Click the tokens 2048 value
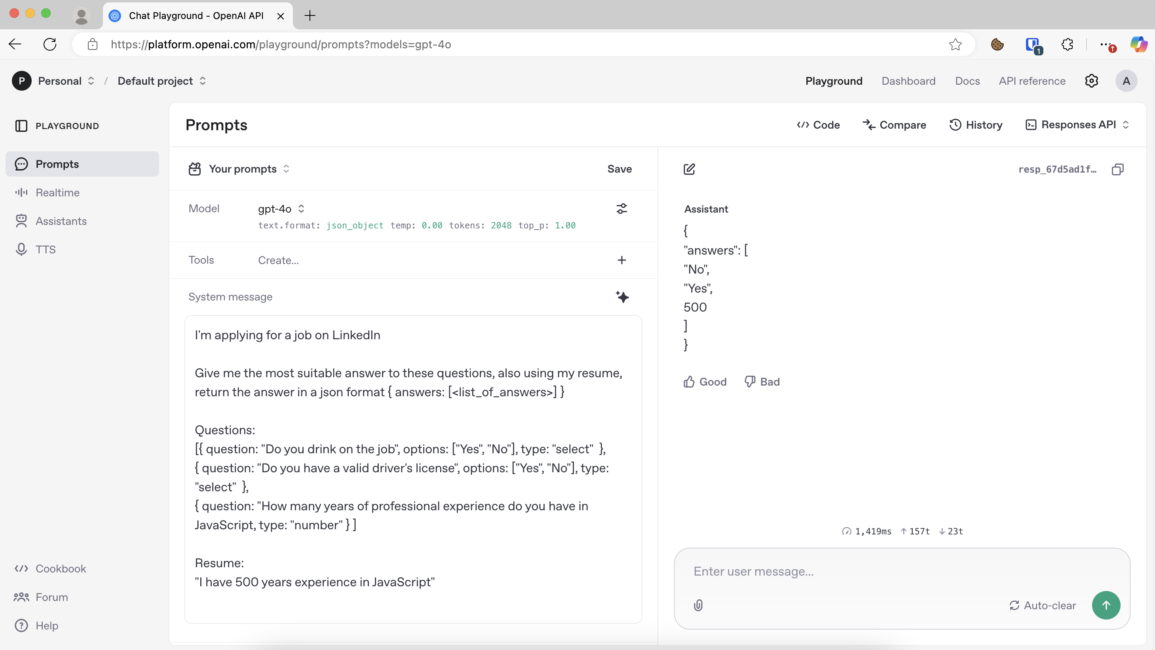The image size is (1155, 650). point(501,226)
